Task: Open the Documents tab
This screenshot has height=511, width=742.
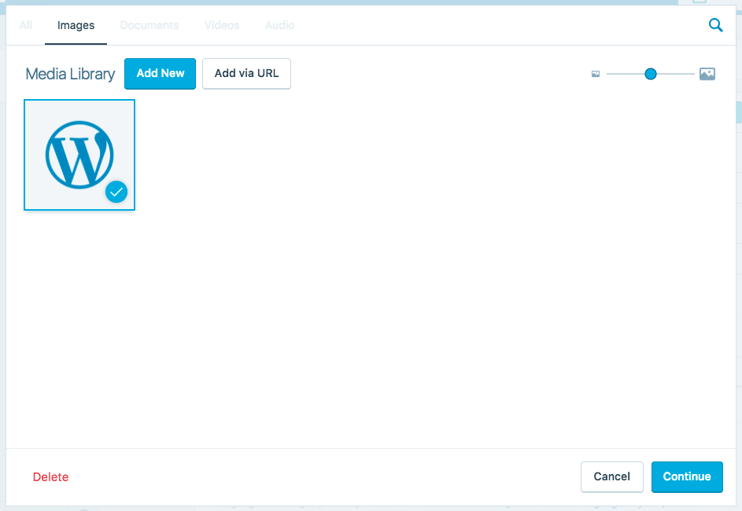Action: (149, 25)
